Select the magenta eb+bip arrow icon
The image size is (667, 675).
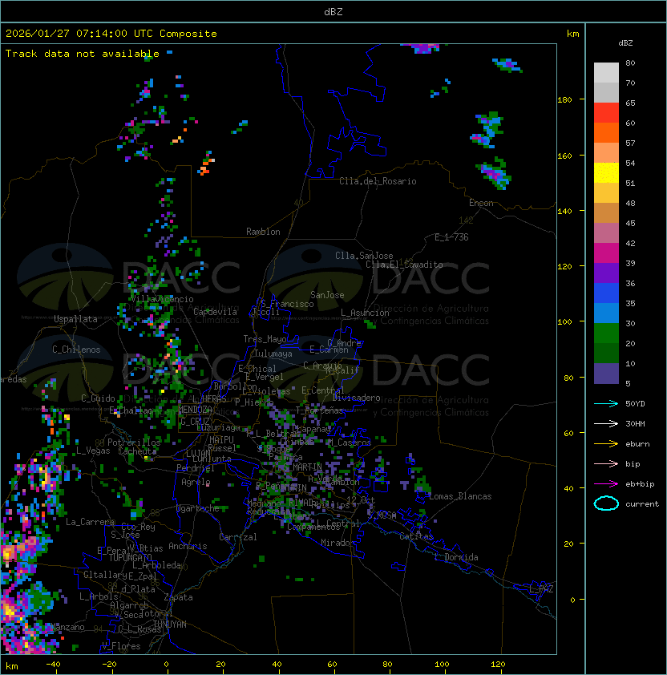[x=606, y=483]
